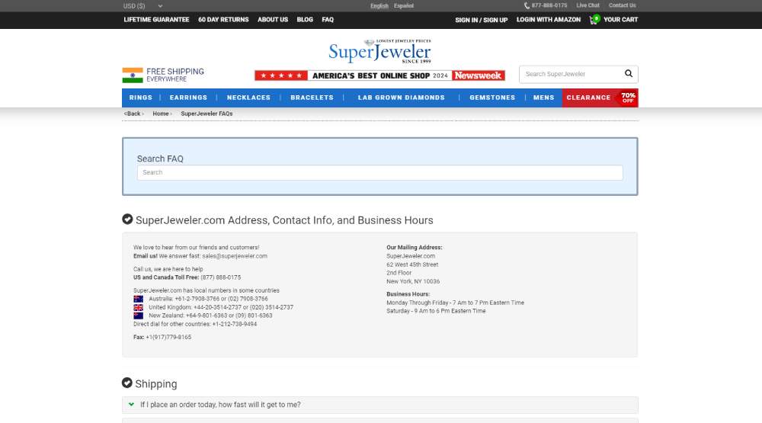Expand 'If I place an order today' question
The width and height of the screenshot is (762, 423).
379,405
